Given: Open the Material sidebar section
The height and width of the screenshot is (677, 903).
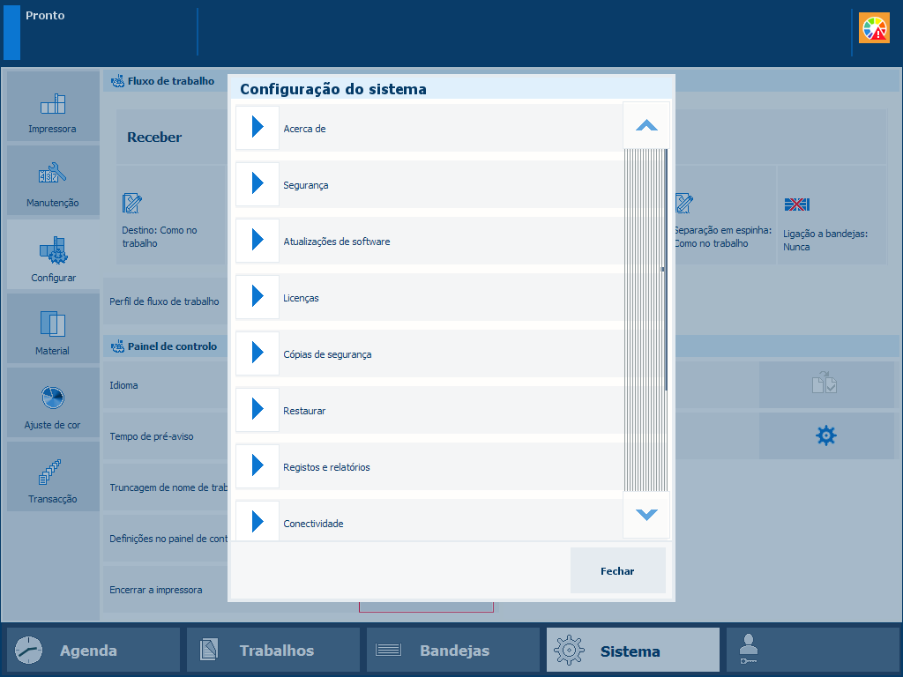Looking at the screenshot, I should (53, 328).
